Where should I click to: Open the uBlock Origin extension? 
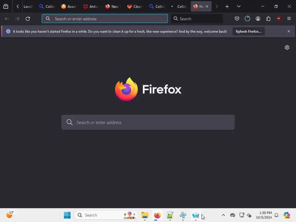coord(279,18)
